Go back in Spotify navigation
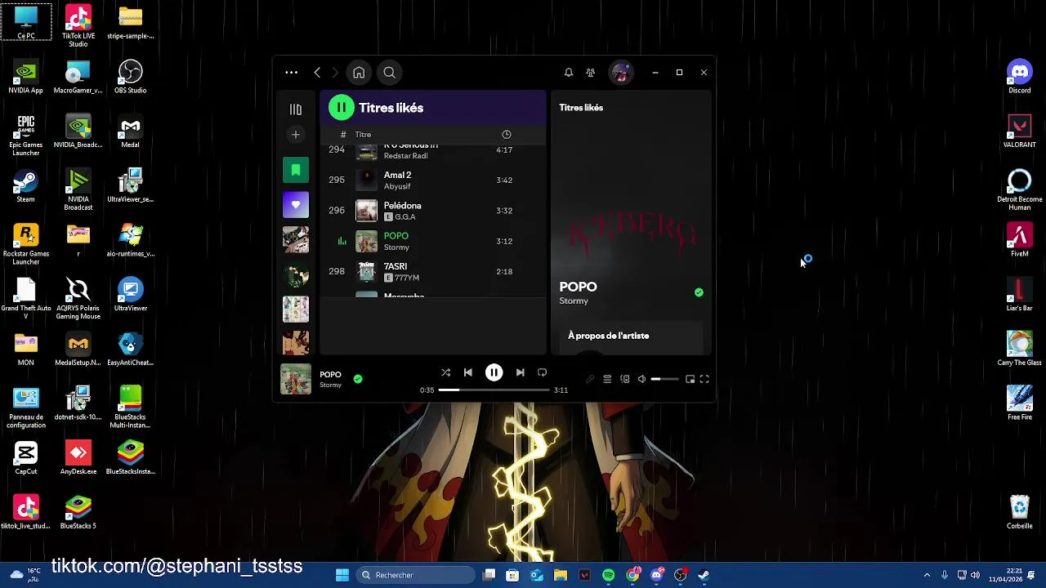The height and width of the screenshot is (588, 1046). (x=317, y=73)
